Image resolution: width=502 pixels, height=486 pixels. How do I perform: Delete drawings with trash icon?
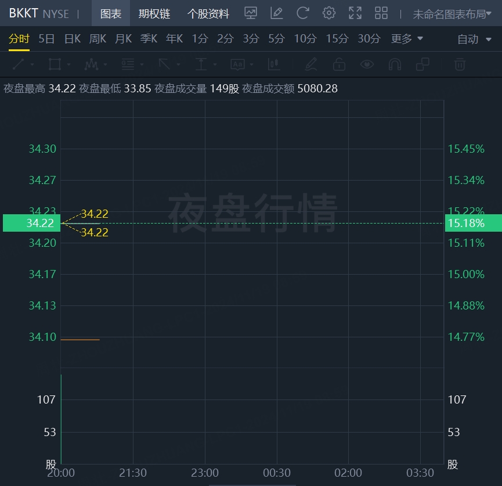[x=460, y=64]
